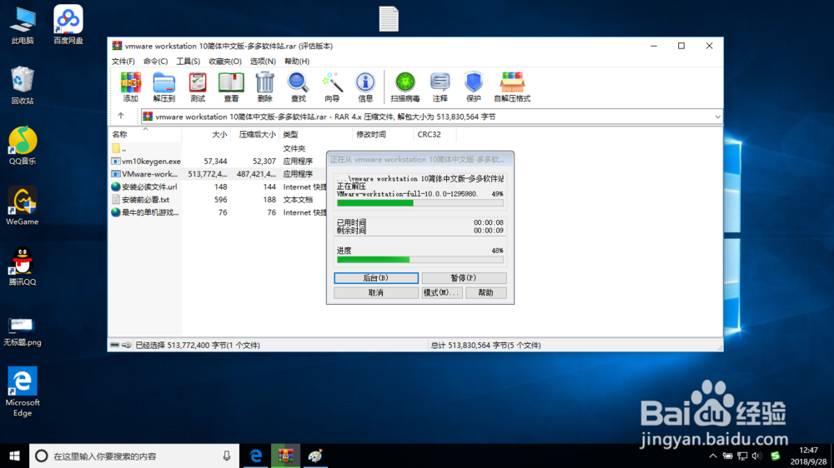Viewport: 834px width, 468px height.
Task: Click the overall 进度 progress bar
Action: point(420,260)
